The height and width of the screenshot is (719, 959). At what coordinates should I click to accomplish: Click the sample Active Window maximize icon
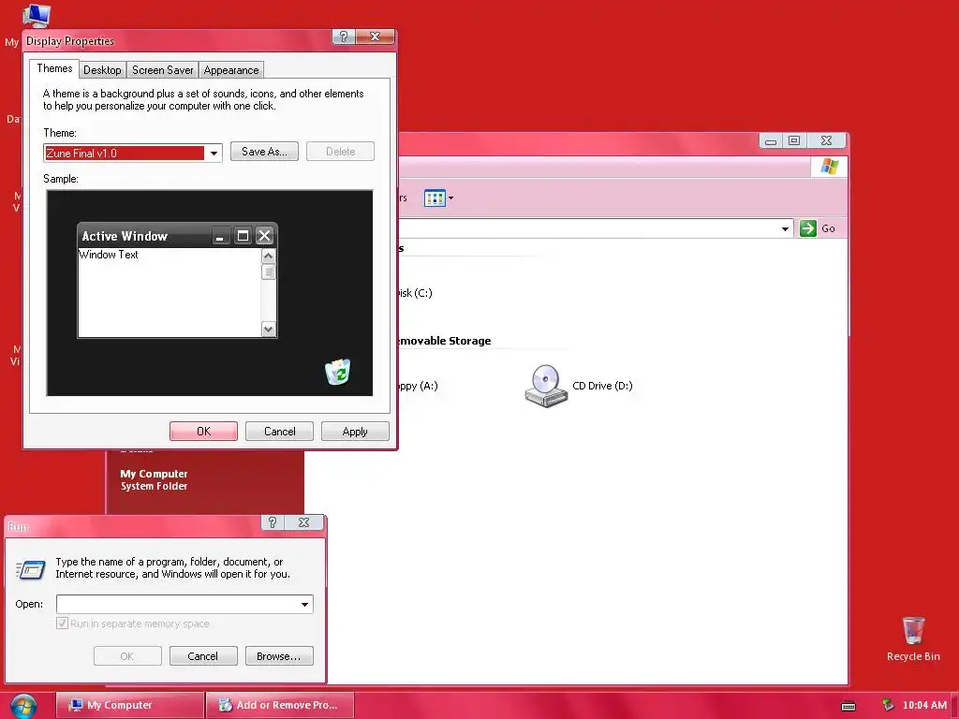tap(243, 236)
